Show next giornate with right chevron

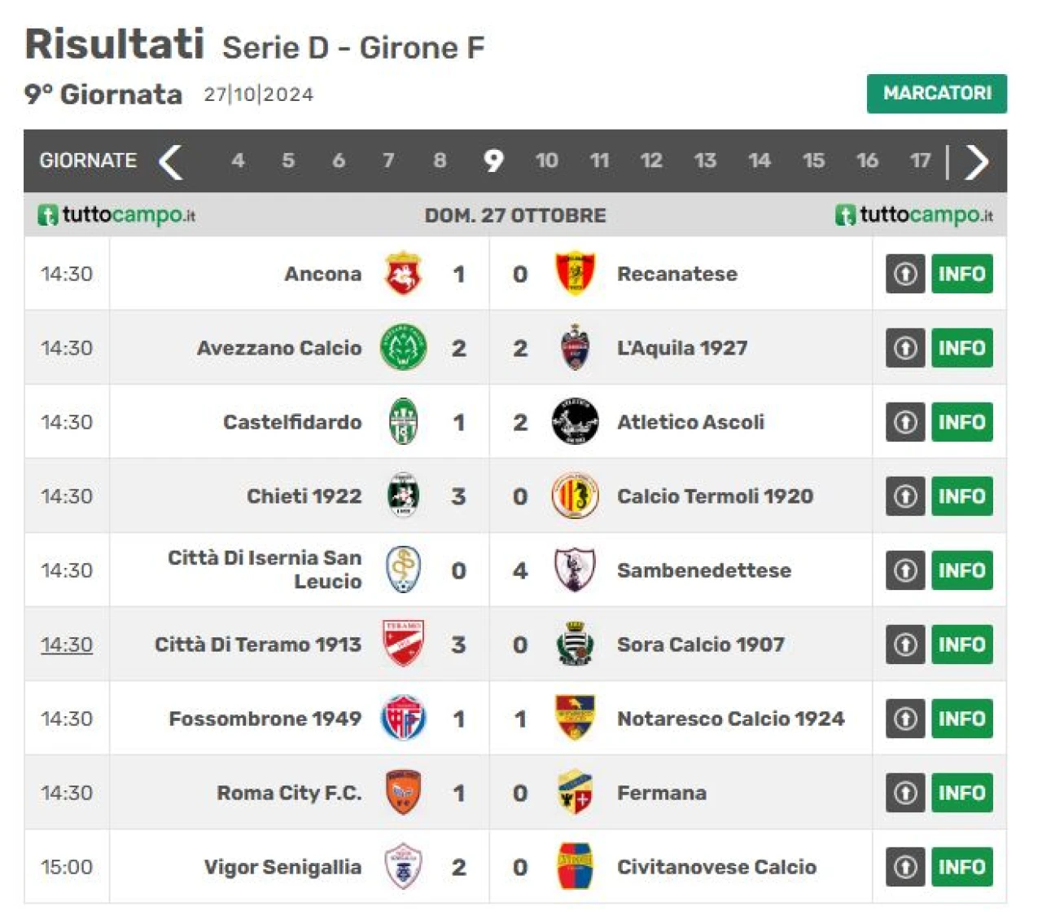(977, 161)
